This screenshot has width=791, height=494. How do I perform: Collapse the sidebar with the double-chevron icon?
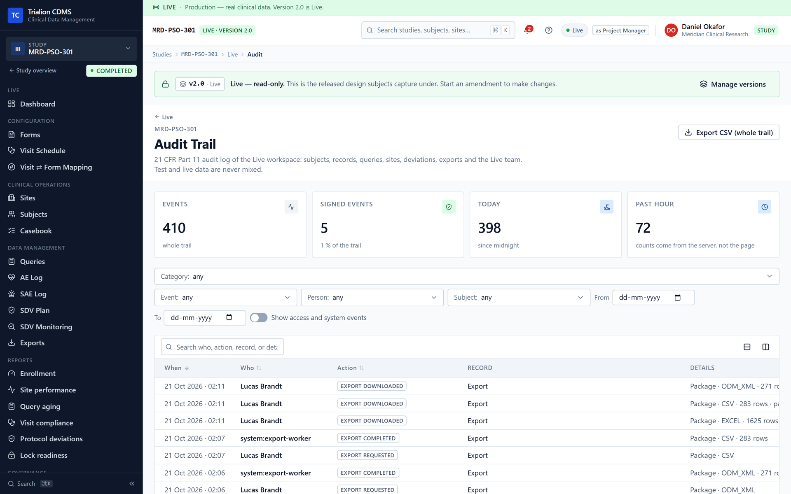(x=132, y=484)
